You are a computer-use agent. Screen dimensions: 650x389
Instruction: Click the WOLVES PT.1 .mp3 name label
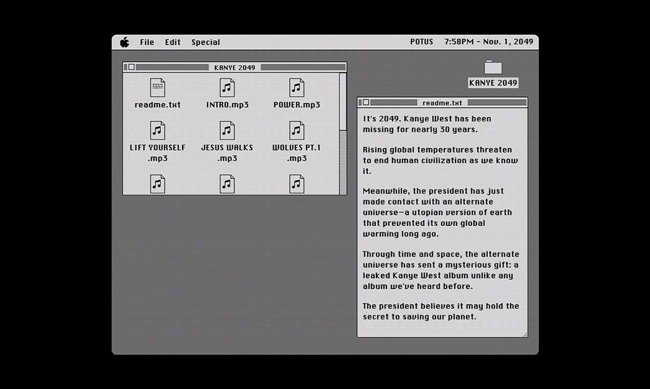tap(297, 153)
